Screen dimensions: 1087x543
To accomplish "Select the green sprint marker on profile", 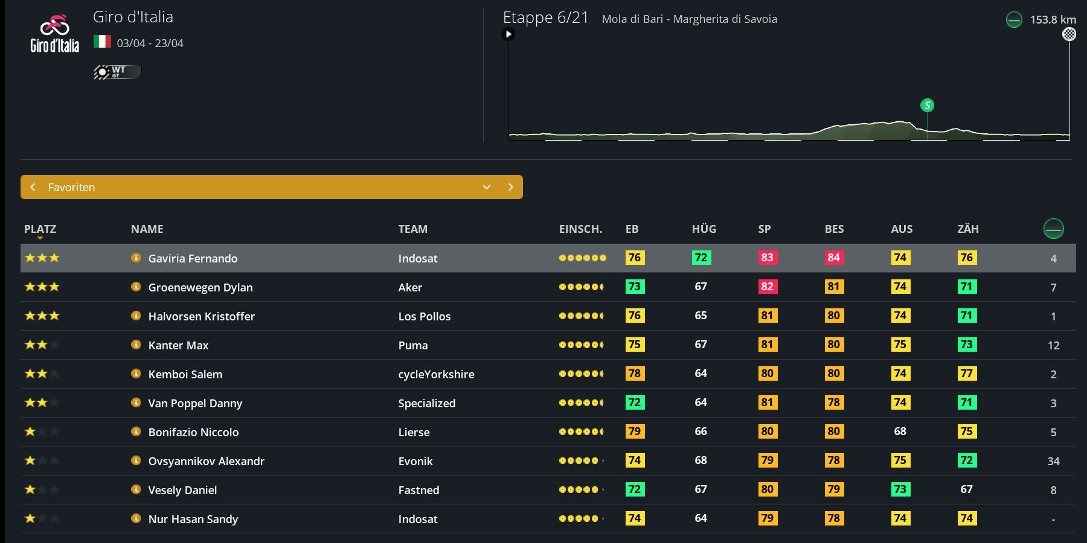I will 927,106.
